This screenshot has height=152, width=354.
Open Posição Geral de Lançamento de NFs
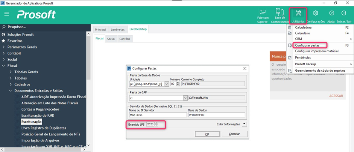(50, 134)
